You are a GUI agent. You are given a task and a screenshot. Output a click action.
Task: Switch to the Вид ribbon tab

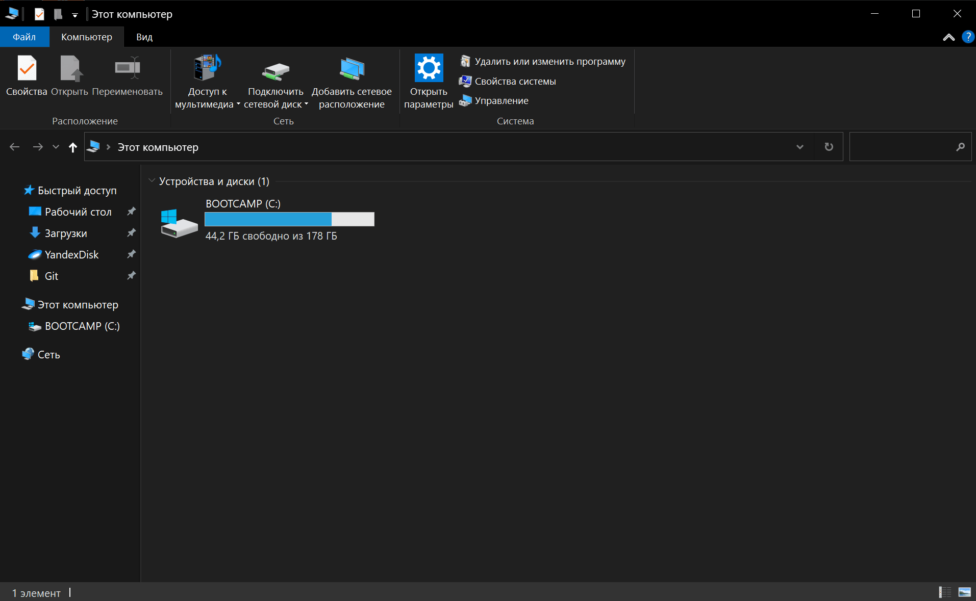(144, 37)
